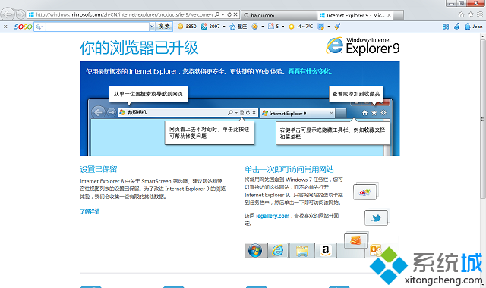Viewport: 486px width, 288px height.
Task: Click the Stop loading X in address bar
Action: pos(235,14)
